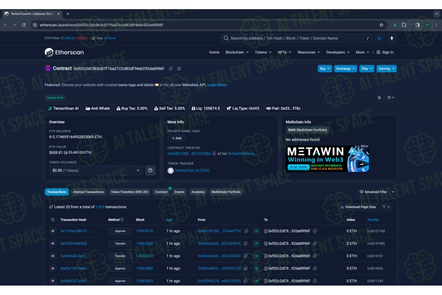
Task: Preview transaction 0x11bfec58075 via eye icon
Action: pos(53,231)
